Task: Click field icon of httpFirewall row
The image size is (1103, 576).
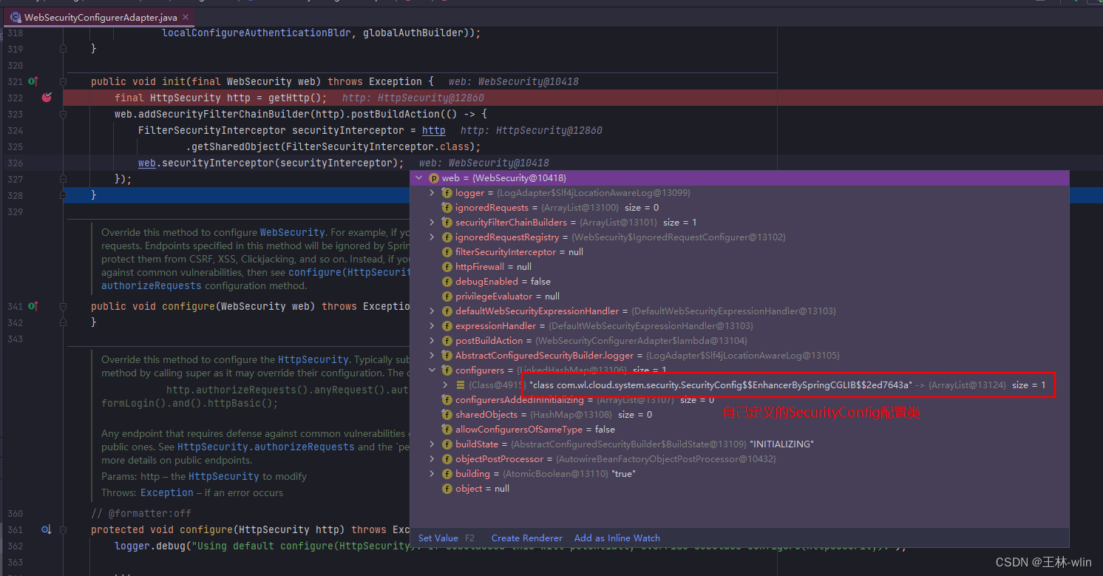Action: 447,267
